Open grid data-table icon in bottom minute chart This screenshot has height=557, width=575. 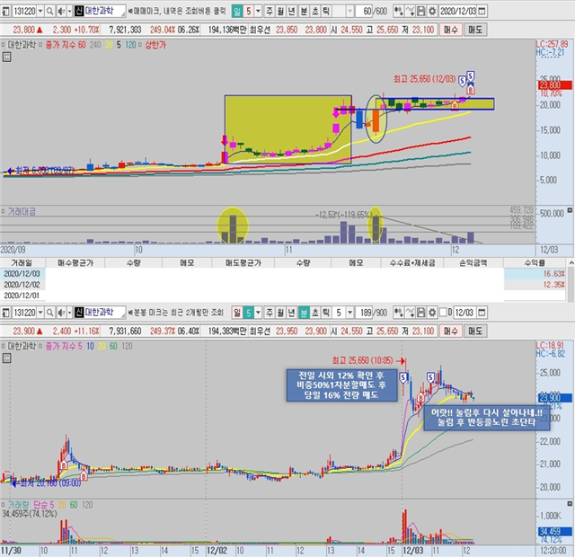[6, 358]
